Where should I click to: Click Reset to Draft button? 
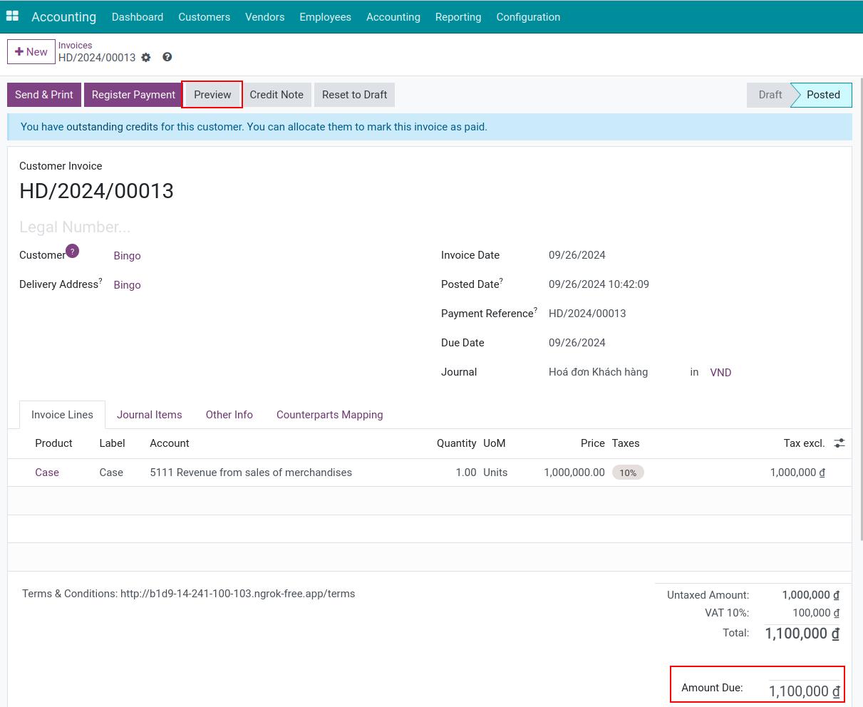pyautogui.click(x=355, y=95)
